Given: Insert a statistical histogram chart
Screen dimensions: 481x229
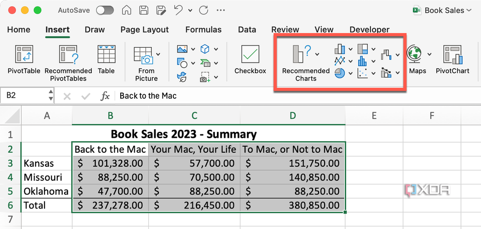Looking at the screenshot, I should click(363, 61).
